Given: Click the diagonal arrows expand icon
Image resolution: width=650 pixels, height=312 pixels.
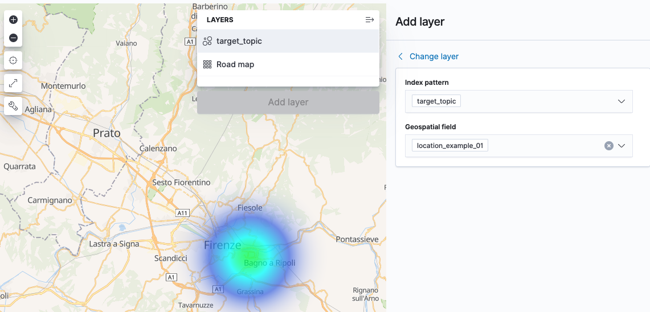Looking at the screenshot, I should (14, 83).
